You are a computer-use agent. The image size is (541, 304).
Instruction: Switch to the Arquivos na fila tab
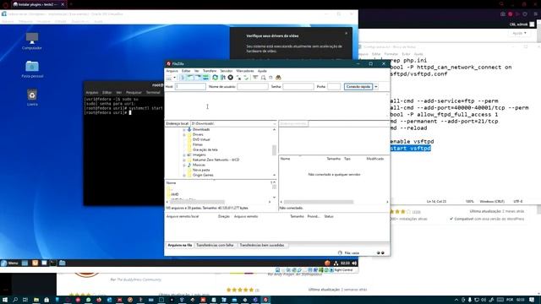click(x=180, y=246)
